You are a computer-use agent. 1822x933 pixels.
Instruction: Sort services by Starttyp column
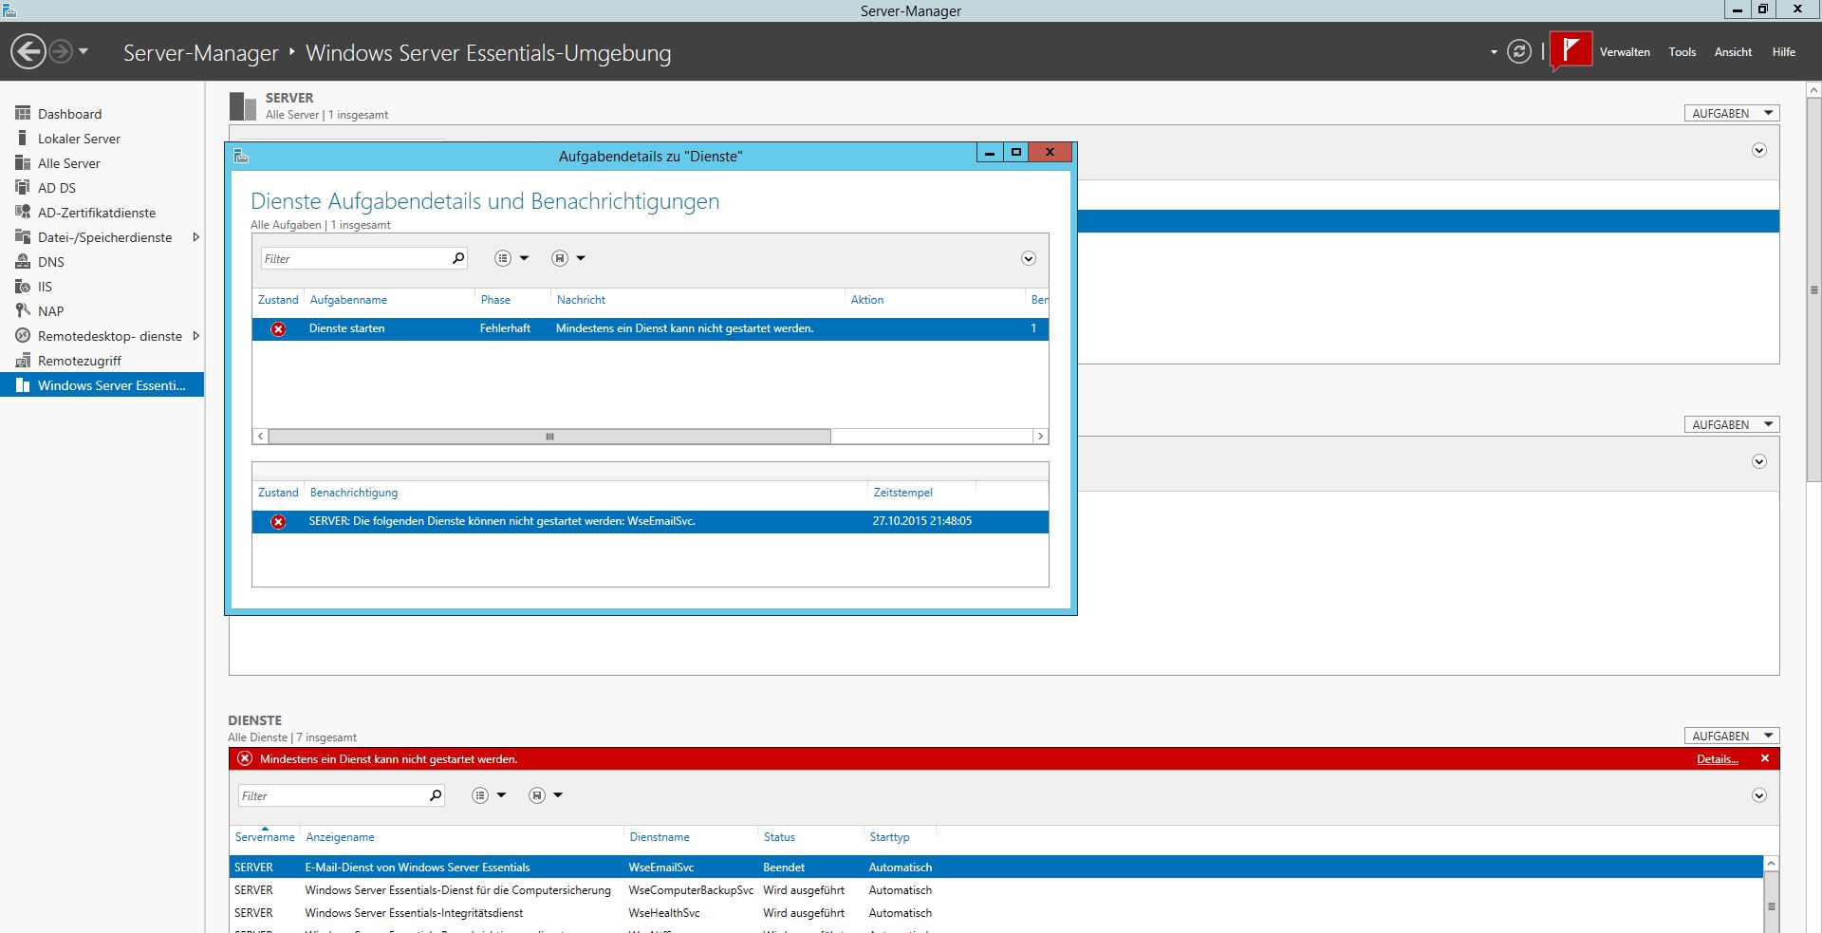point(889,837)
